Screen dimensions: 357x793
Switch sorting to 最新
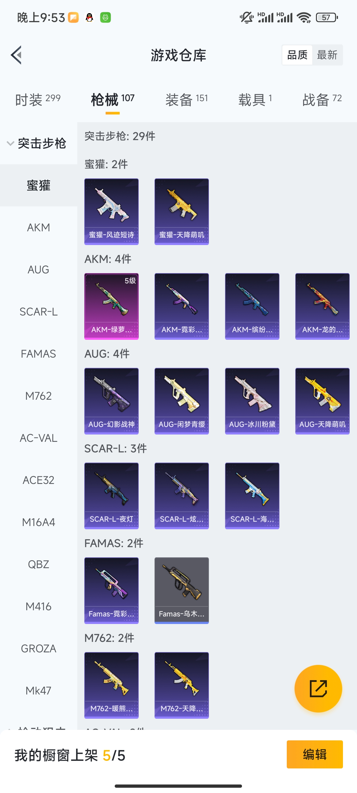tap(327, 55)
